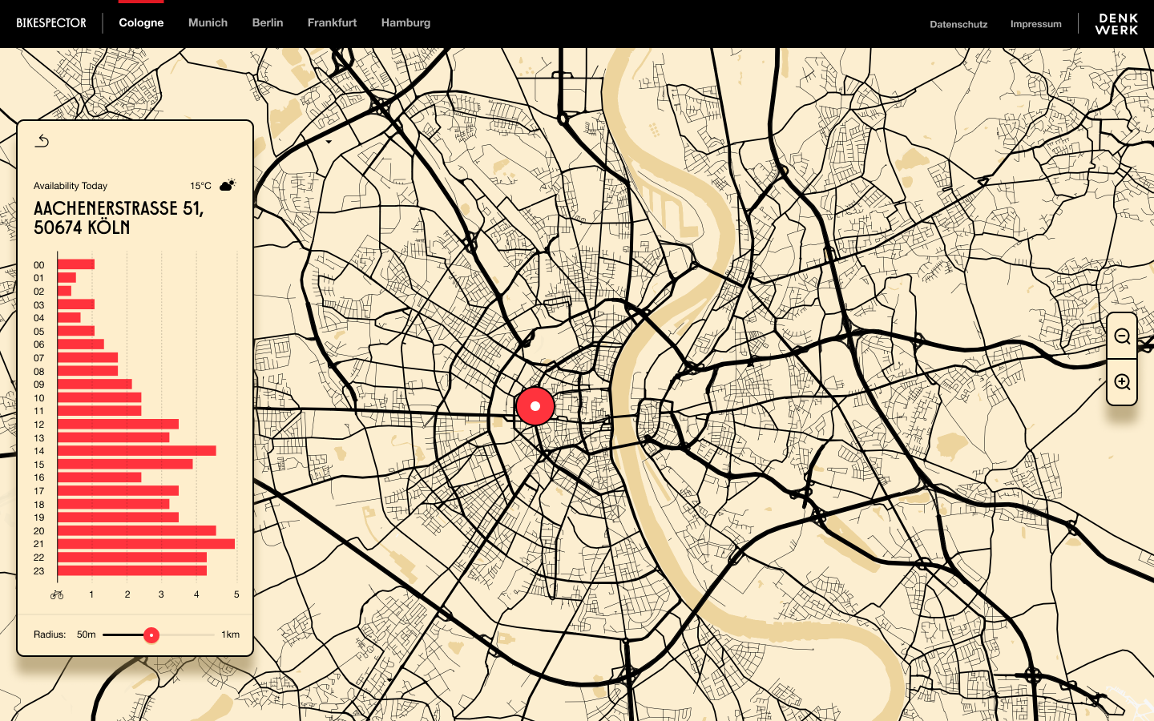Click the 15°C temperature reading
The height and width of the screenshot is (721, 1154).
[201, 186]
